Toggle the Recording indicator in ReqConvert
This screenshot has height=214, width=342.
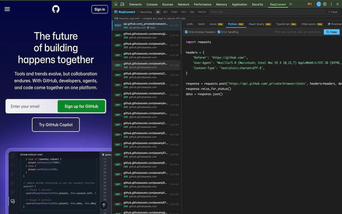tap(145, 12)
